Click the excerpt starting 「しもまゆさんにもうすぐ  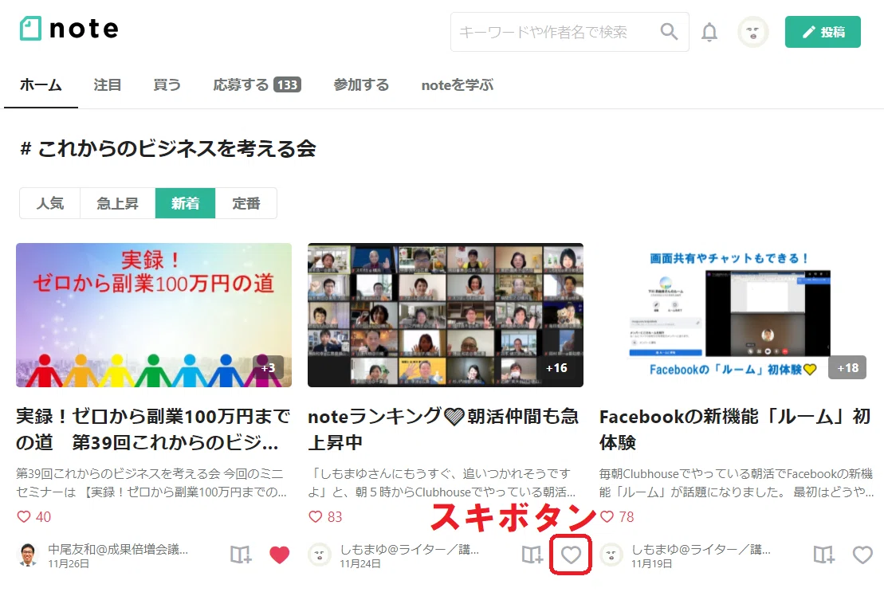442,483
